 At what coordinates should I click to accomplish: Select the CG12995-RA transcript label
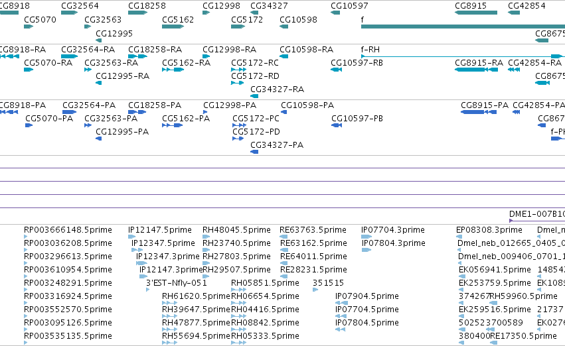pyautogui.click(x=123, y=76)
